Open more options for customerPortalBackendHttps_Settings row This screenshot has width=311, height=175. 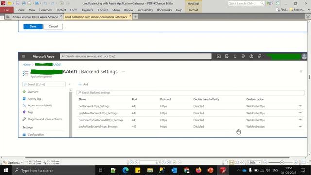click(300, 120)
